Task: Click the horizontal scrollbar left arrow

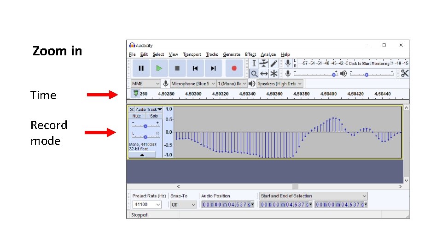Action: (x=179, y=187)
